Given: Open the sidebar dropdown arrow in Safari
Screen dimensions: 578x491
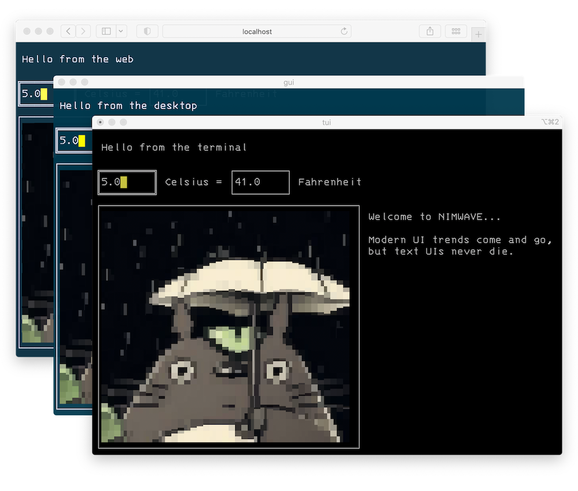Looking at the screenshot, I should coord(121,31).
